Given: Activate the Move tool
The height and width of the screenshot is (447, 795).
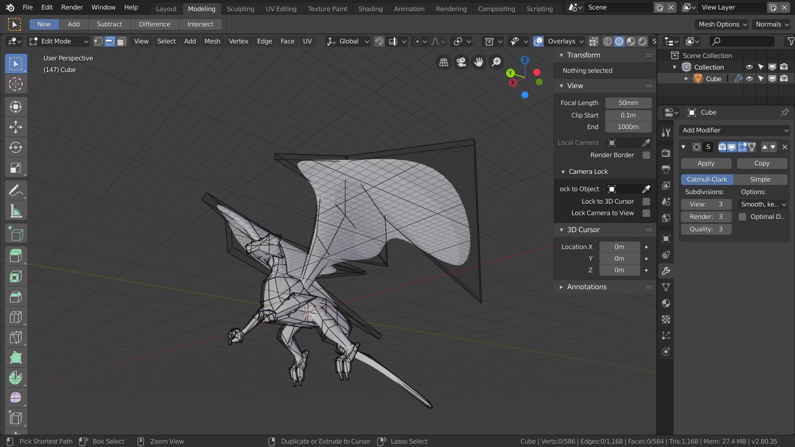Looking at the screenshot, I should point(16,127).
